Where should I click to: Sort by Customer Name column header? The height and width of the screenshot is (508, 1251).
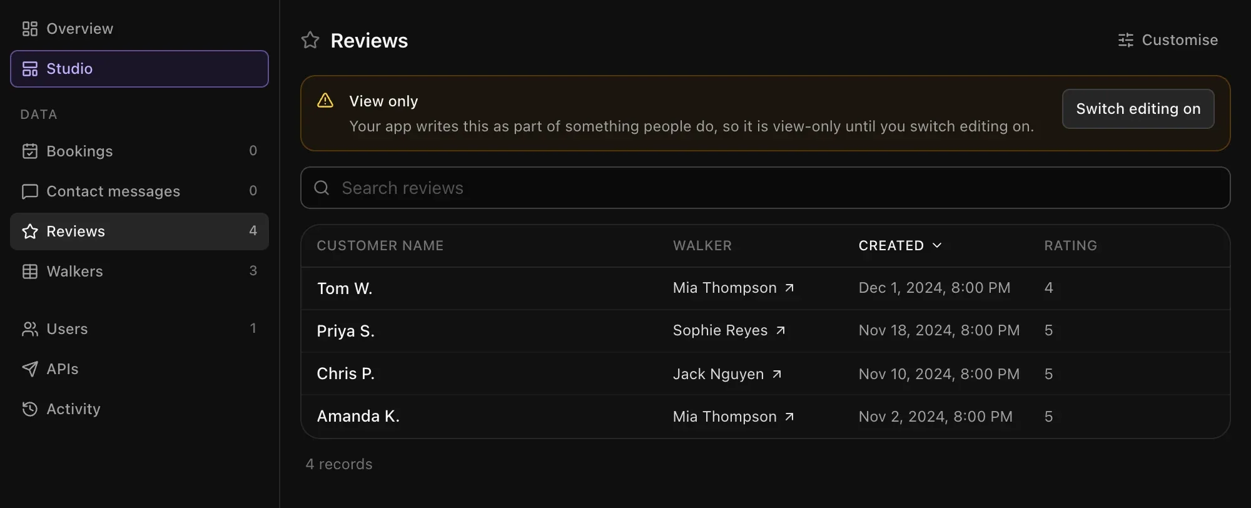point(380,246)
